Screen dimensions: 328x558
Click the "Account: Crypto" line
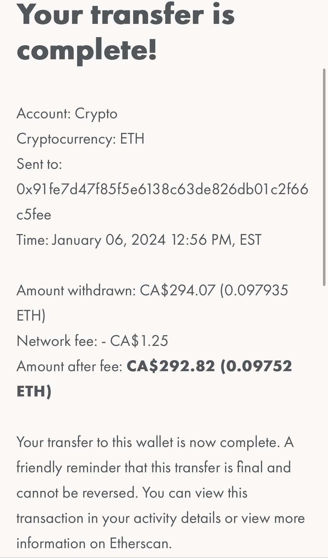[67, 114]
